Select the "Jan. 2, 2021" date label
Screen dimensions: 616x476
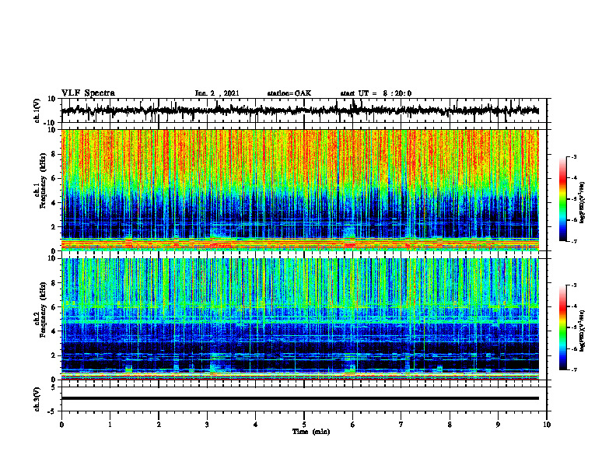[217, 93]
